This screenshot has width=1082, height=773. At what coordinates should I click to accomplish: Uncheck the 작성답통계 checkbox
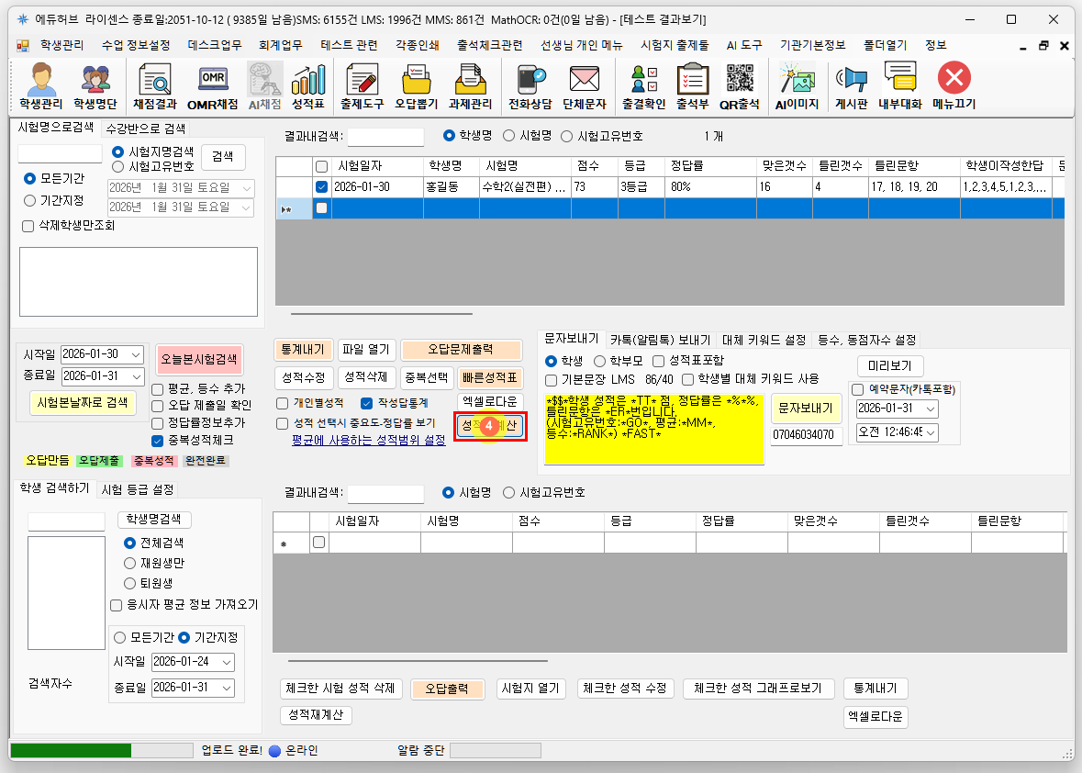367,403
